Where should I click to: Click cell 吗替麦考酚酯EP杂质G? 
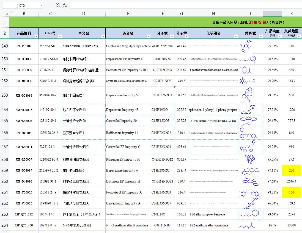(84, 81)
